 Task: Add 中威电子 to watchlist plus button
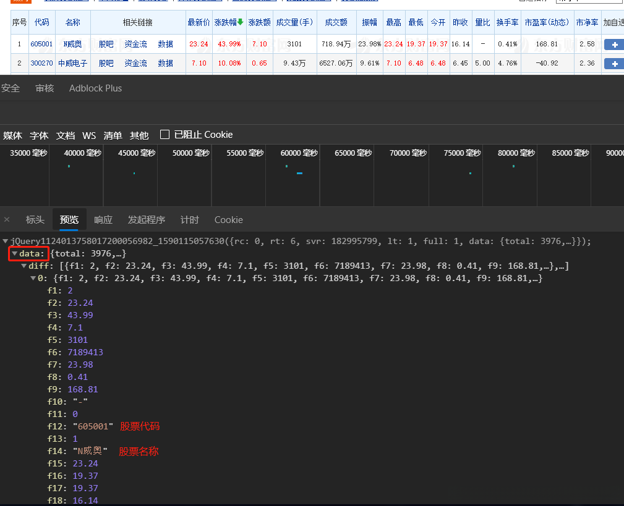[614, 64]
